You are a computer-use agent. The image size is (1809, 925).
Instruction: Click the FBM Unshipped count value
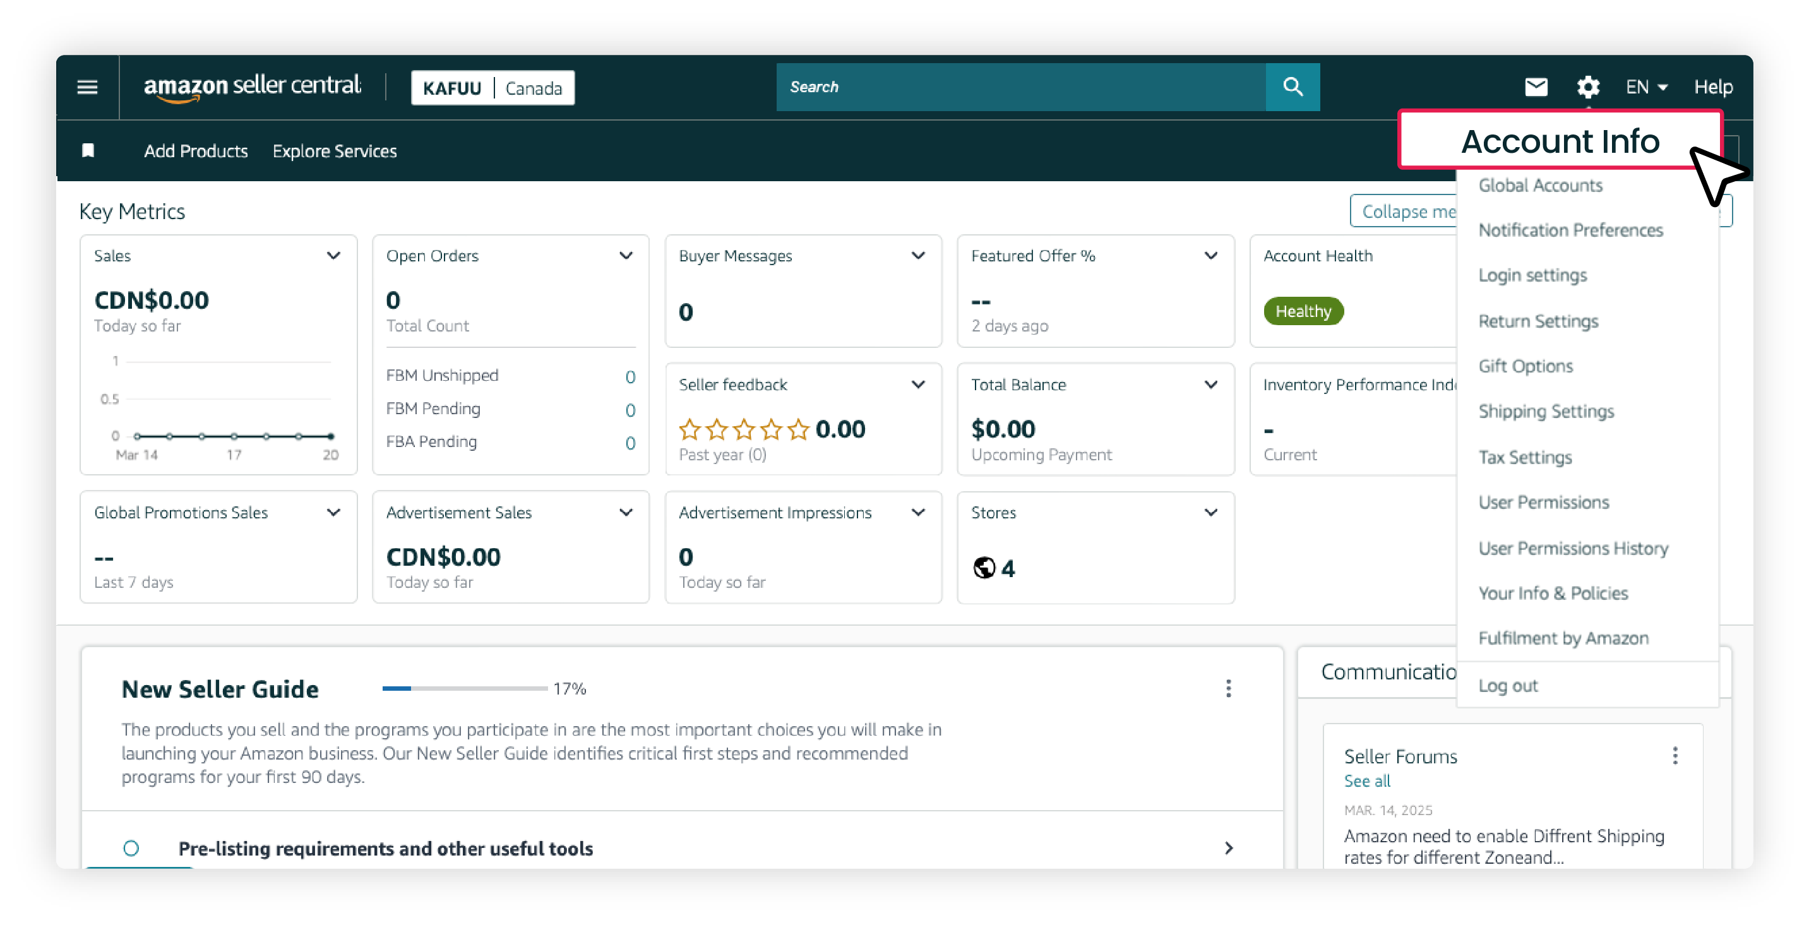630,377
